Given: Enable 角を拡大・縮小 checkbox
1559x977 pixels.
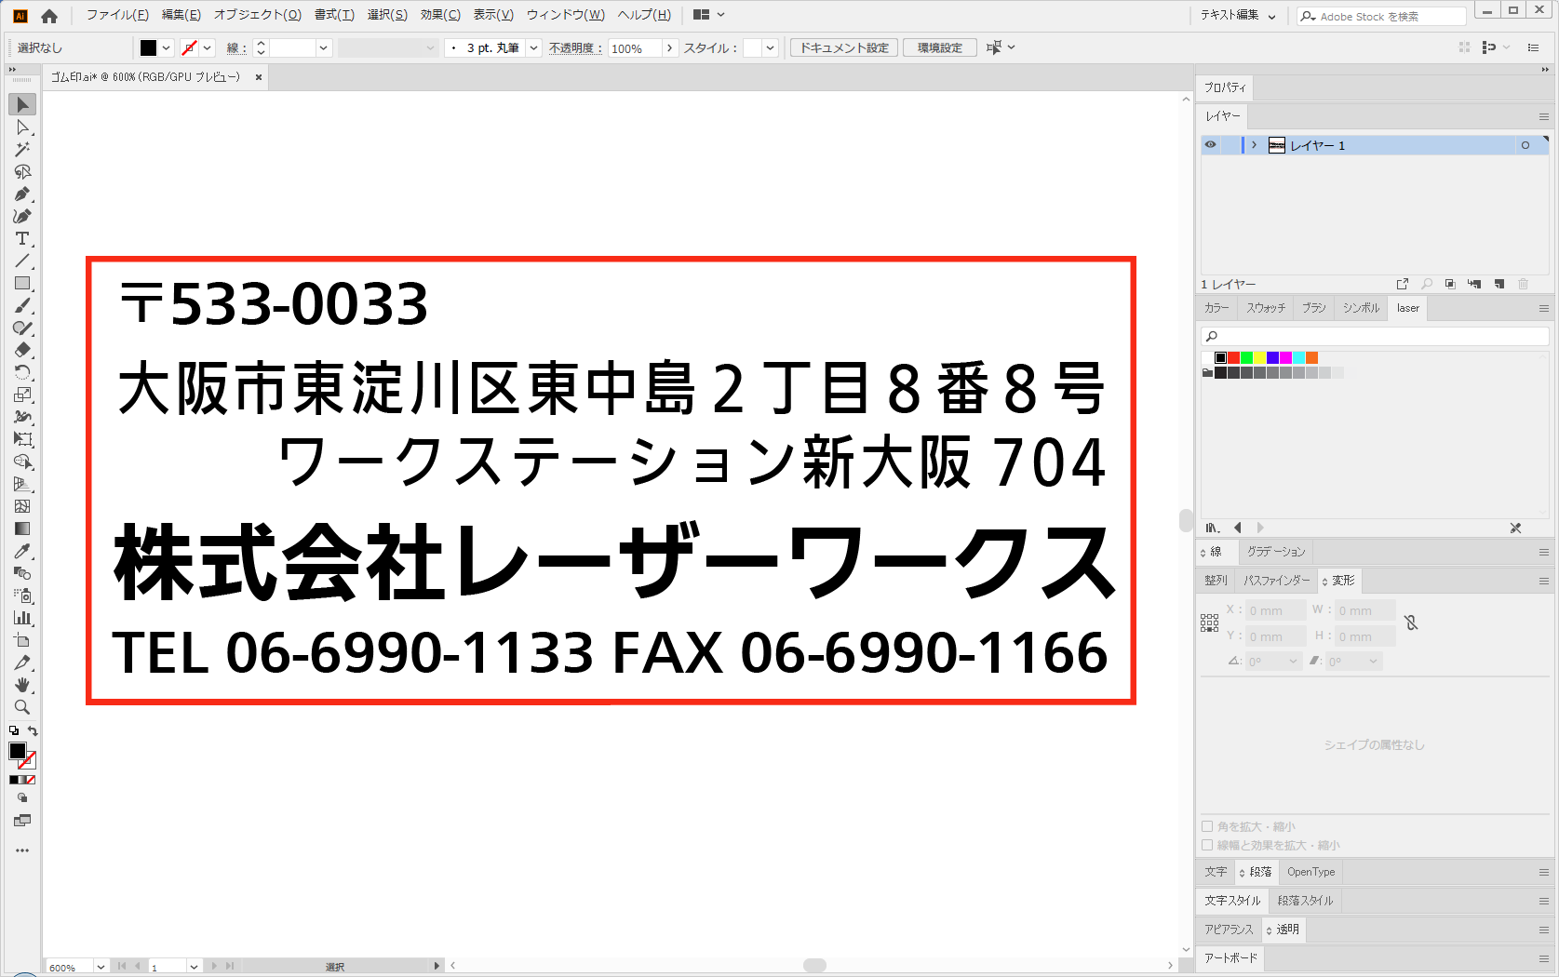Looking at the screenshot, I should point(1207,826).
